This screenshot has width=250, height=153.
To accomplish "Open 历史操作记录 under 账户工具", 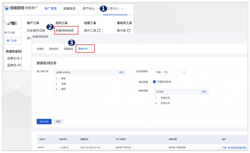I will (36, 30).
